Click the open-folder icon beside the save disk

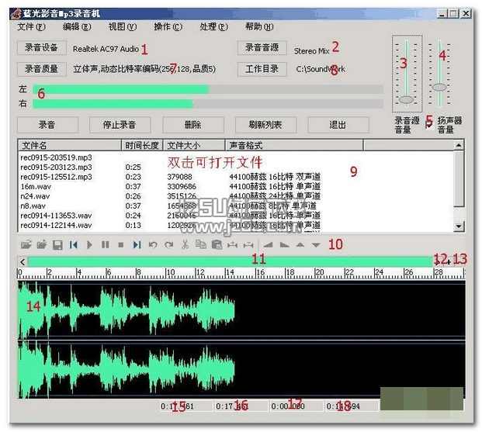tap(41, 245)
